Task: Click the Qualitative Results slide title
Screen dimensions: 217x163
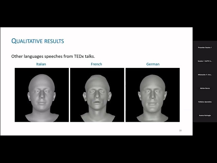Action: [x=38, y=41]
